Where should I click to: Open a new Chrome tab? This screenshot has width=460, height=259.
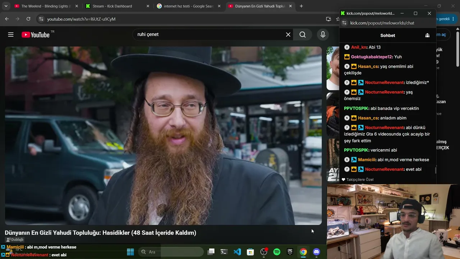tap(301, 6)
